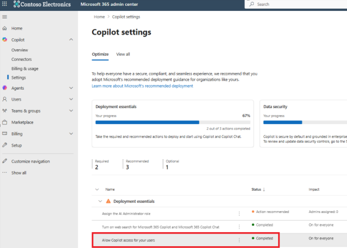The height and width of the screenshot is (248, 347).
Task: Click the Copilot icon in sidebar
Action: click(x=5, y=40)
